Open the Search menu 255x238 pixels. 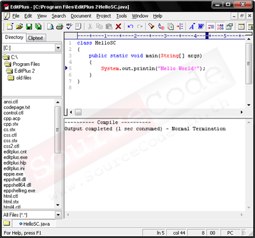coord(59,16)
